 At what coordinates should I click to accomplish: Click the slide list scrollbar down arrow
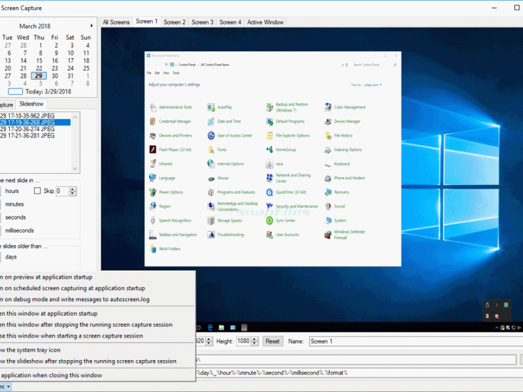pos(75,169)
